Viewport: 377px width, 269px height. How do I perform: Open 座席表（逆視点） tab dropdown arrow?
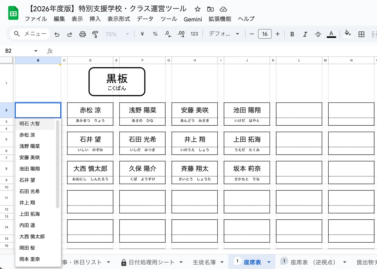345,262
